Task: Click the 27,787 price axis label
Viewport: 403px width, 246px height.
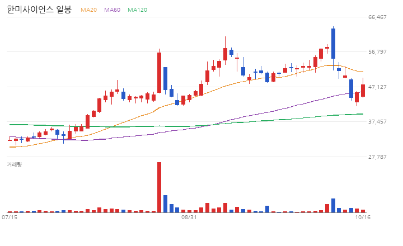Action: click(377, 157)
